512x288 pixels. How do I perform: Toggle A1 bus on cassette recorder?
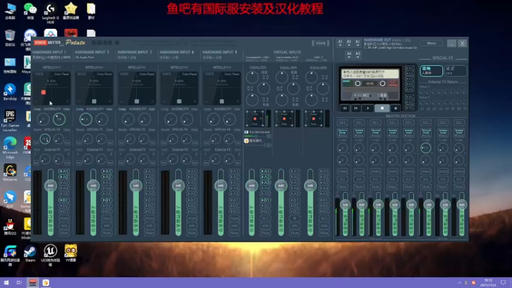[409, 68]
